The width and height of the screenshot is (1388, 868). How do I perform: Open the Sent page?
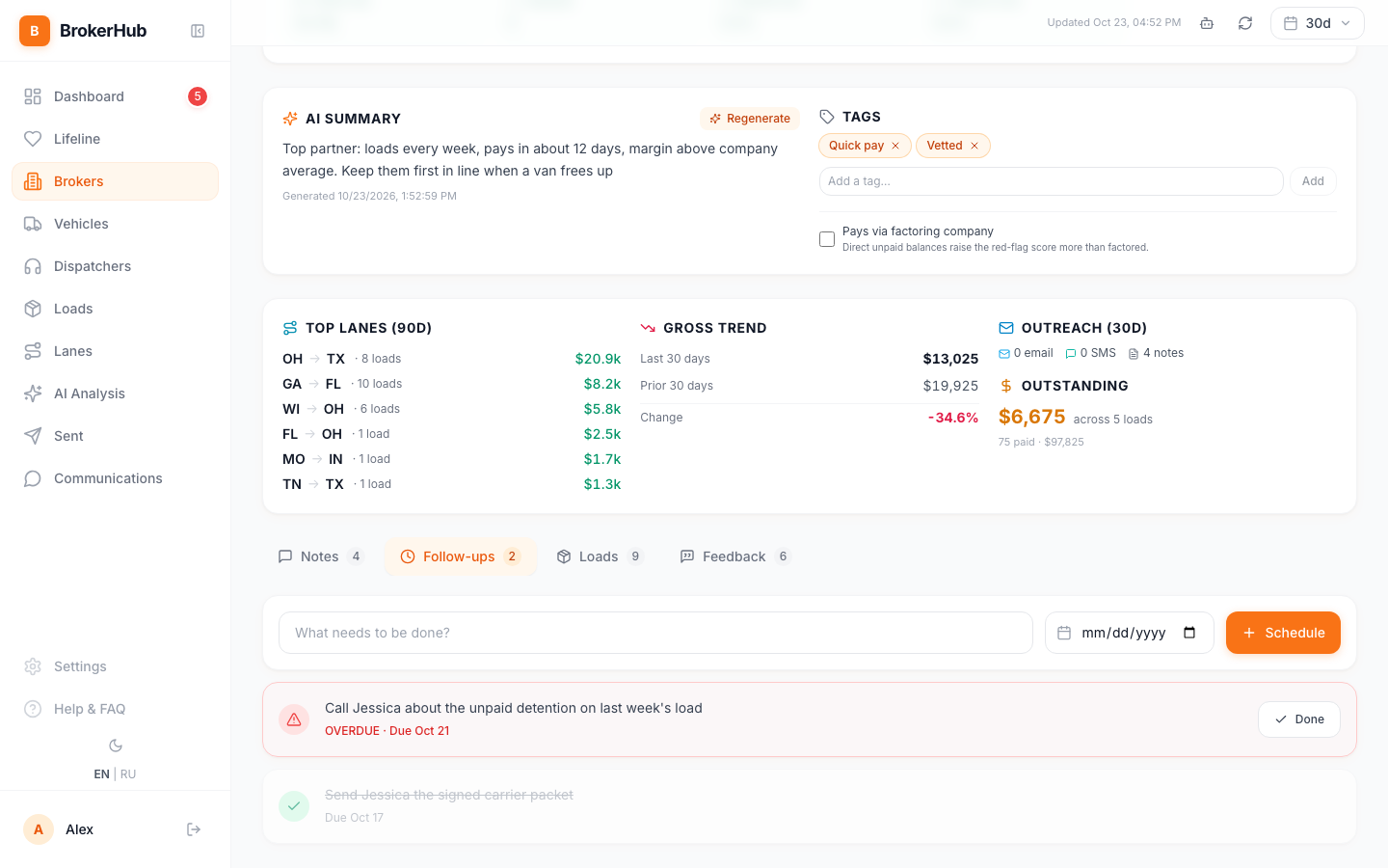[116, 436]
